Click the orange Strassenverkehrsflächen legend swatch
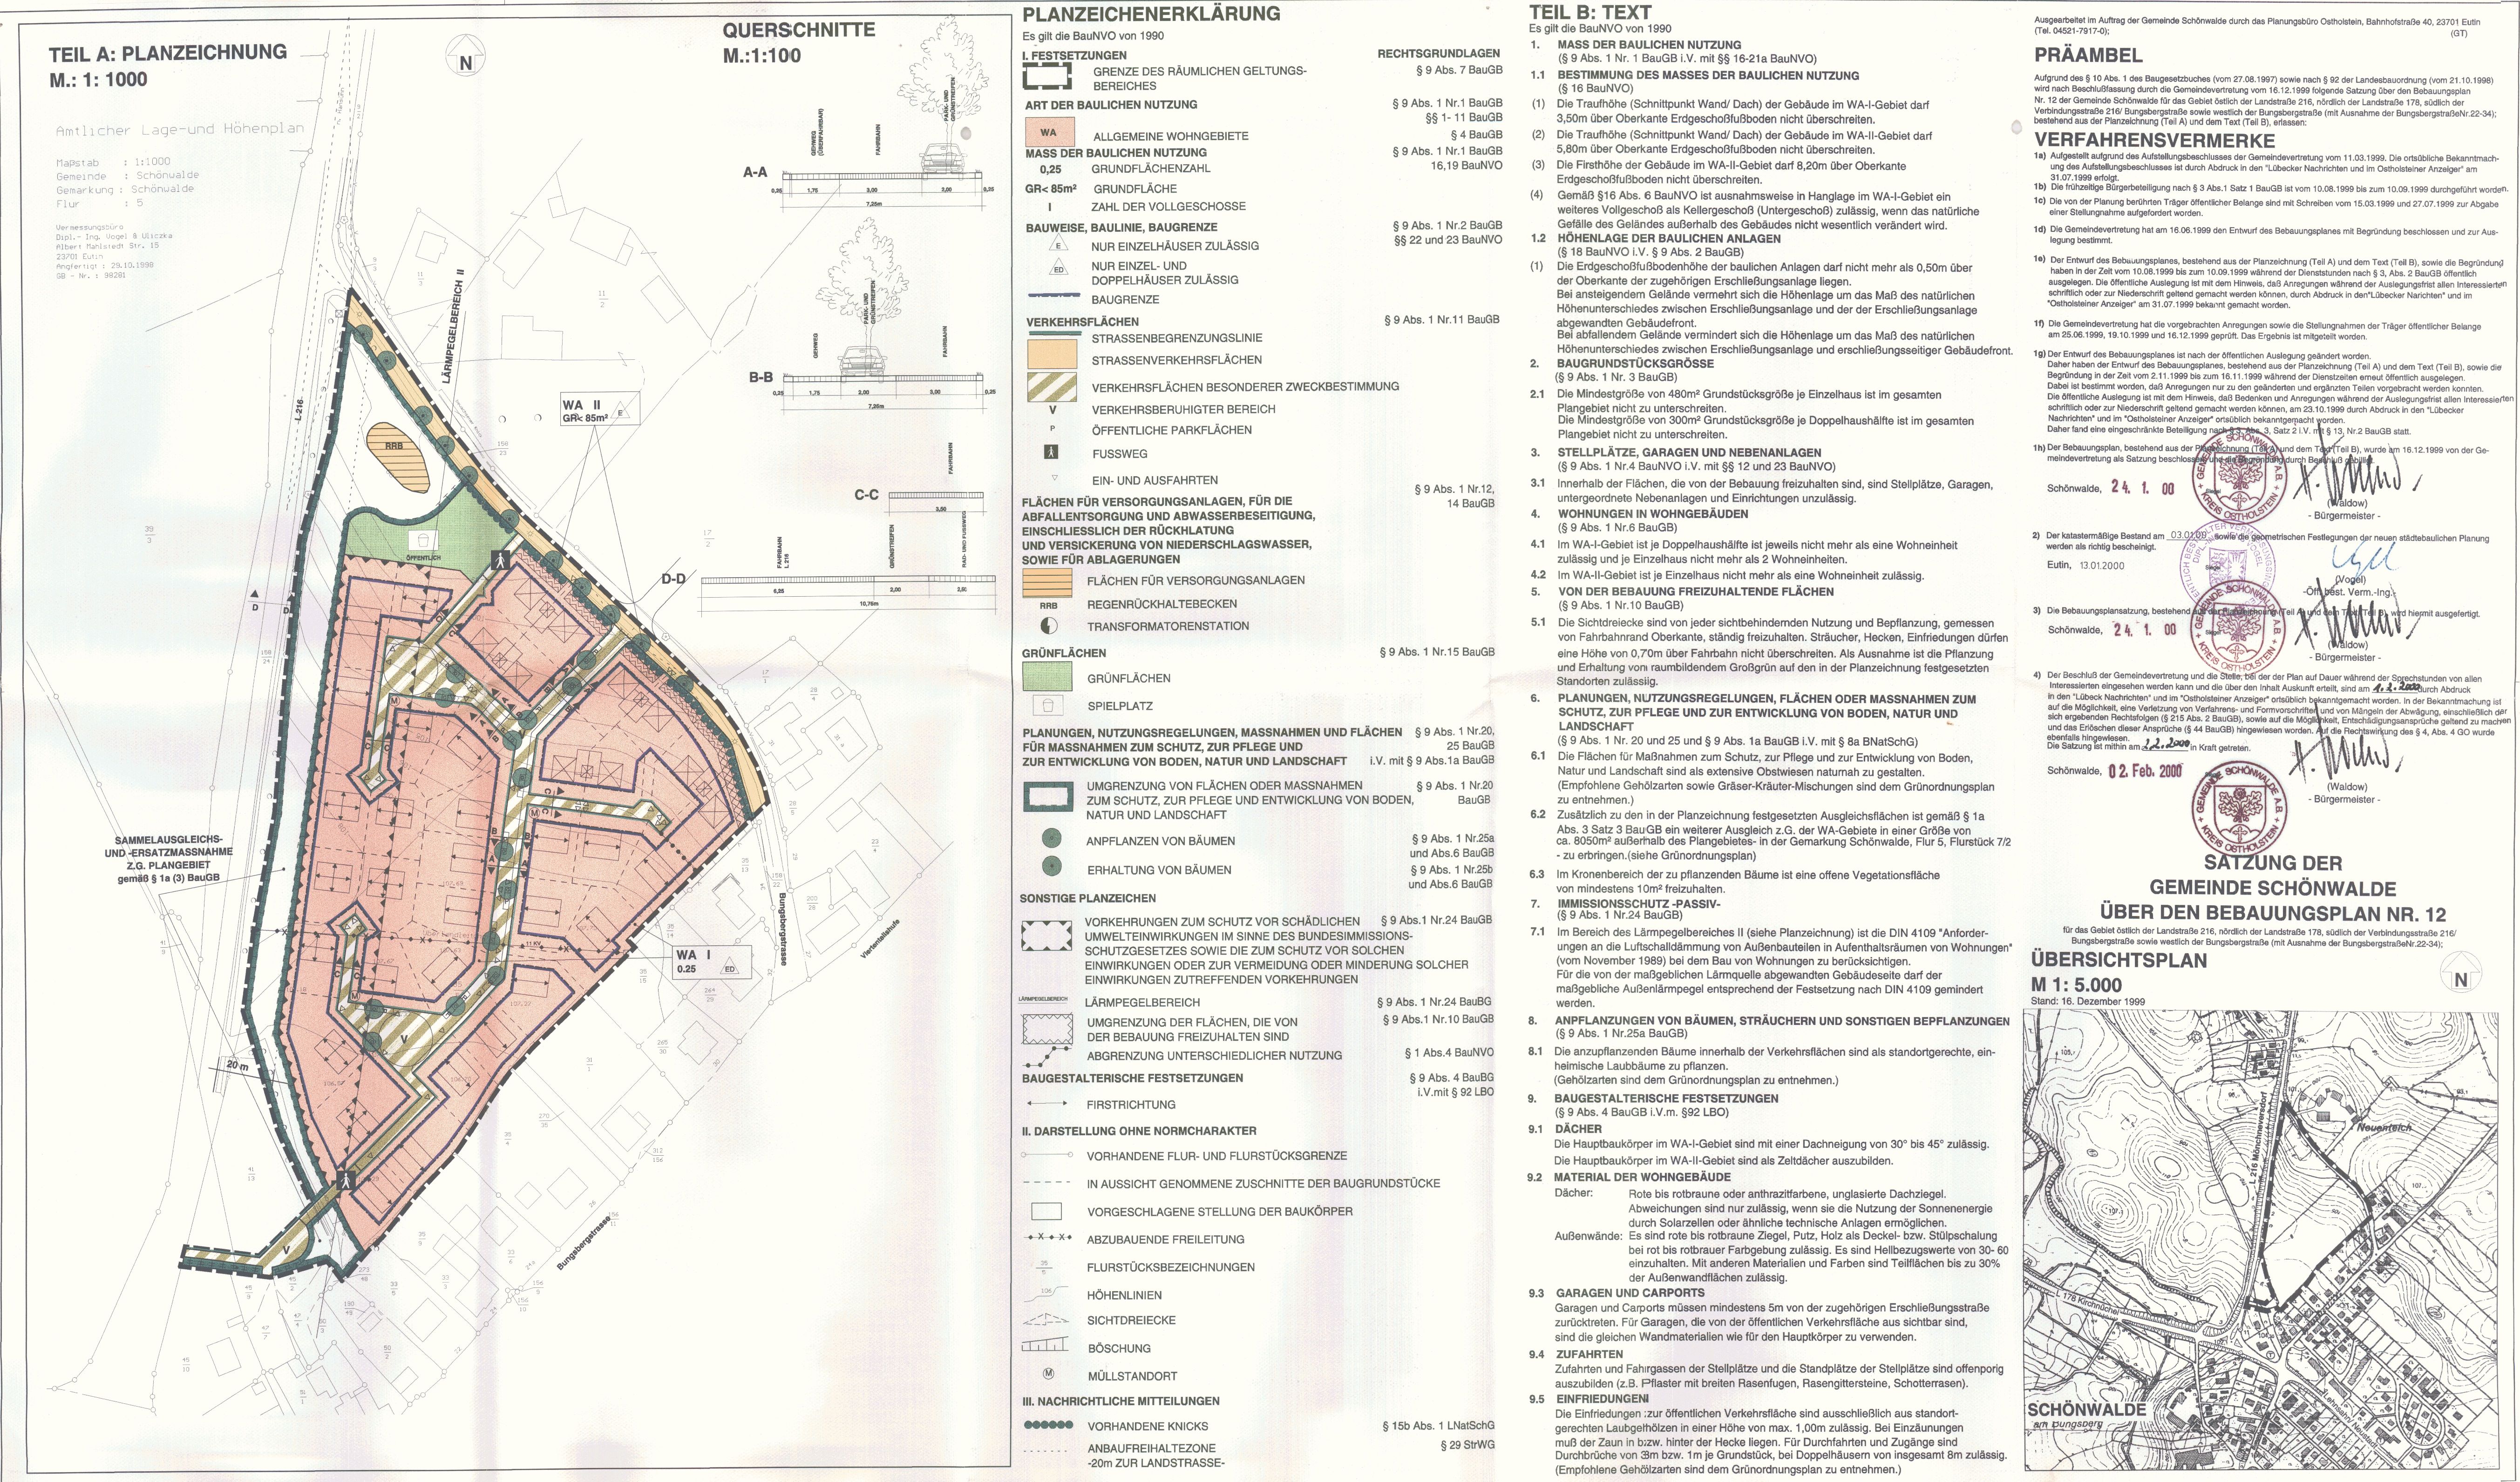This screenshot has height=1482, width=2520. pyautogui.click(x=1052, y=354)
